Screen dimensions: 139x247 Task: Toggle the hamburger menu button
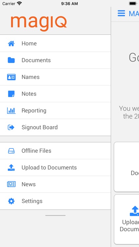click(x=121, y=14)
